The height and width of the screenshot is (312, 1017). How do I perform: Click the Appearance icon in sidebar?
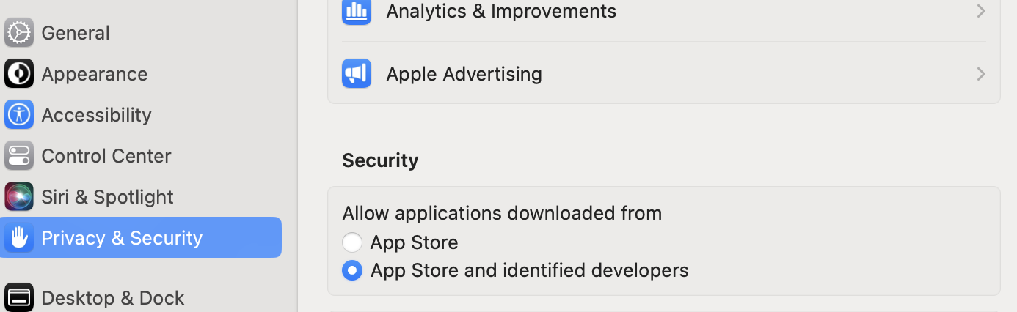pos(19,73)
